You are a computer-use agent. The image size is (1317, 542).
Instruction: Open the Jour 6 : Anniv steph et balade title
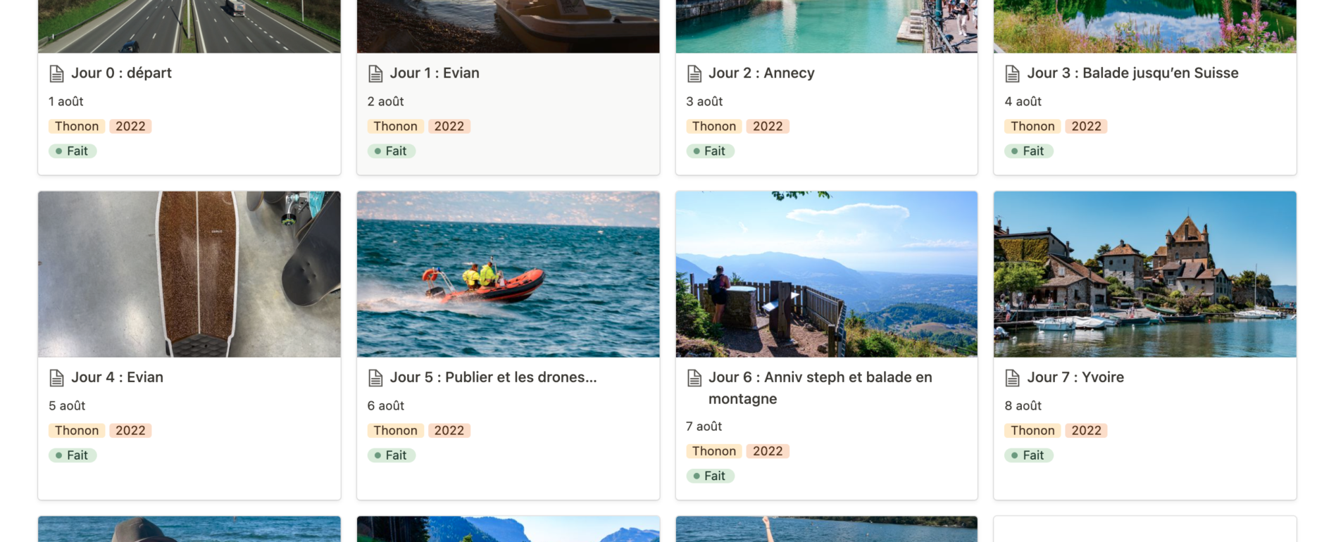[x=820, y=388]
